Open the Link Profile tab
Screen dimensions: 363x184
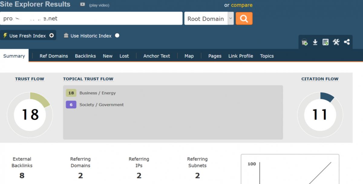(x=241, y=56)
